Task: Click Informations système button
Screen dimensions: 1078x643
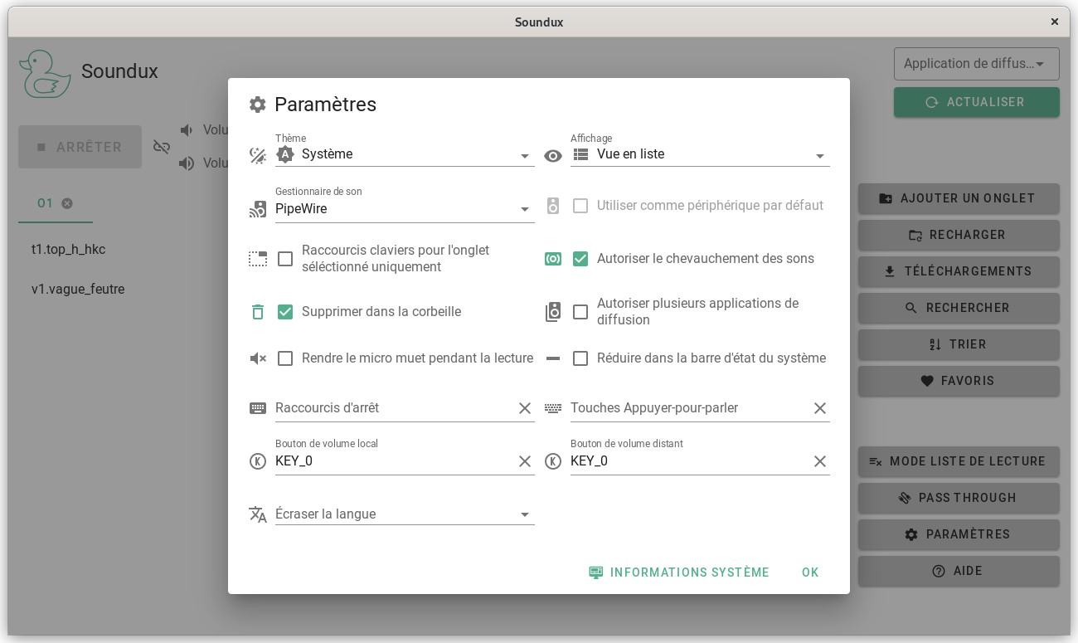Action: click(x=679, y=572)
